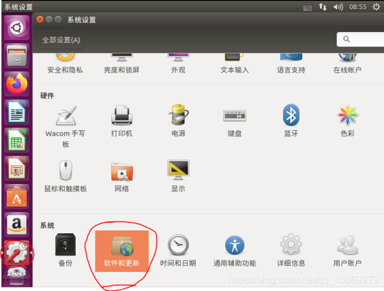Open Online Accounts (在线帐户)
This screenshot has height=291, width=384.
tap(347, 64)
